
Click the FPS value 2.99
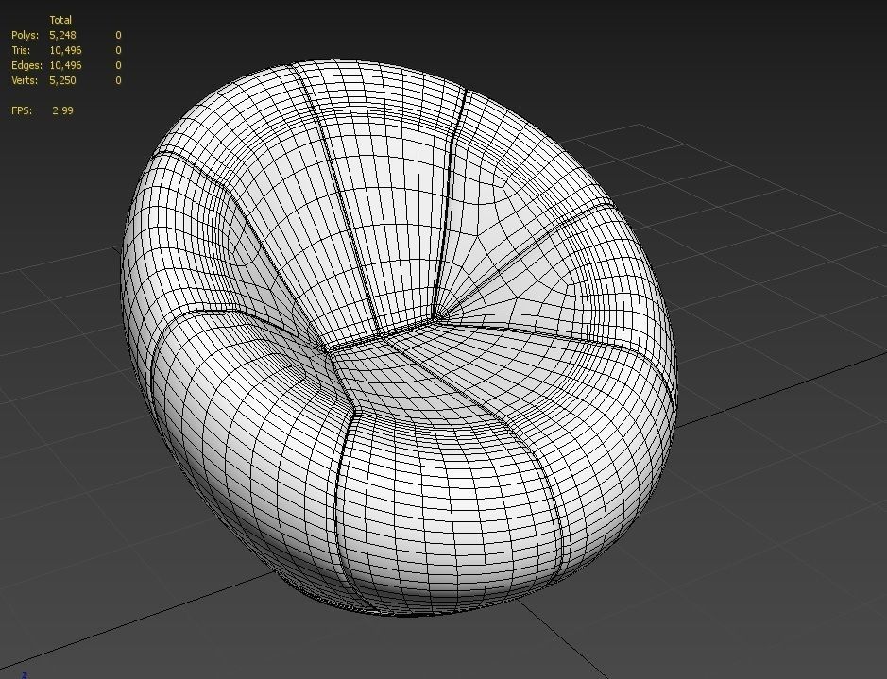pyautogui.click(x=62, y=110)
